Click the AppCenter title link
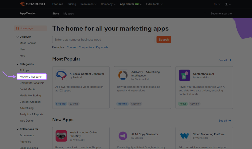This screenshot has width=252, height=149. click(28, 13)
